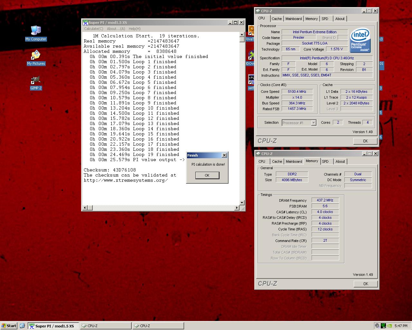Click the FSB:DRAM 5:6 field
Screen dimensions: 412x330
325,206
